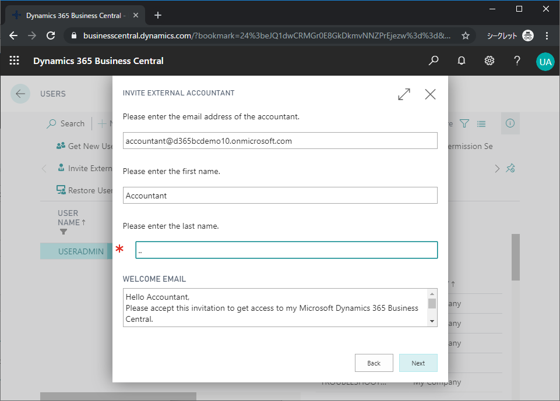Select Invite External Accountant action
This screenshot has width=560, height=401.
point(85,168)
